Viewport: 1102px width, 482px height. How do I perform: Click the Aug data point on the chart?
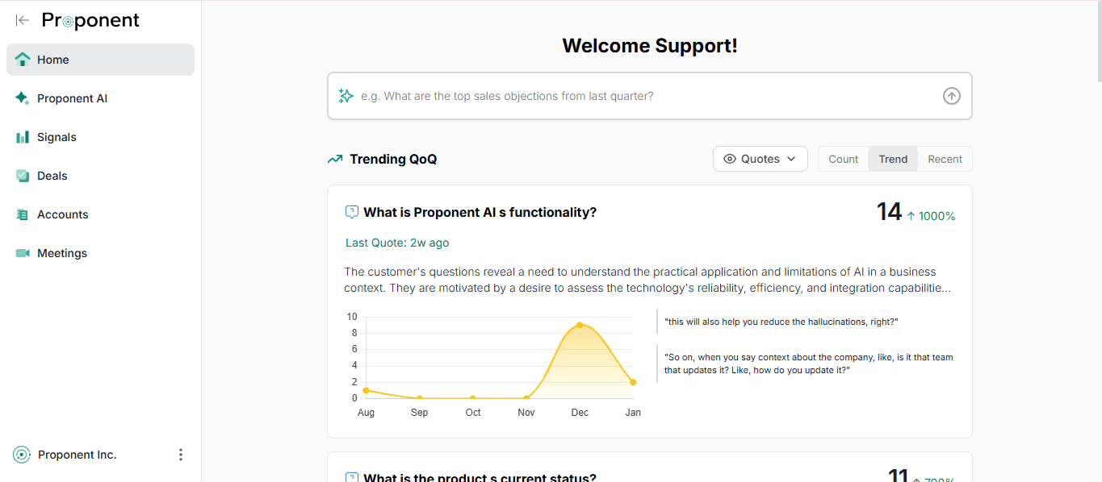[366, 390]
